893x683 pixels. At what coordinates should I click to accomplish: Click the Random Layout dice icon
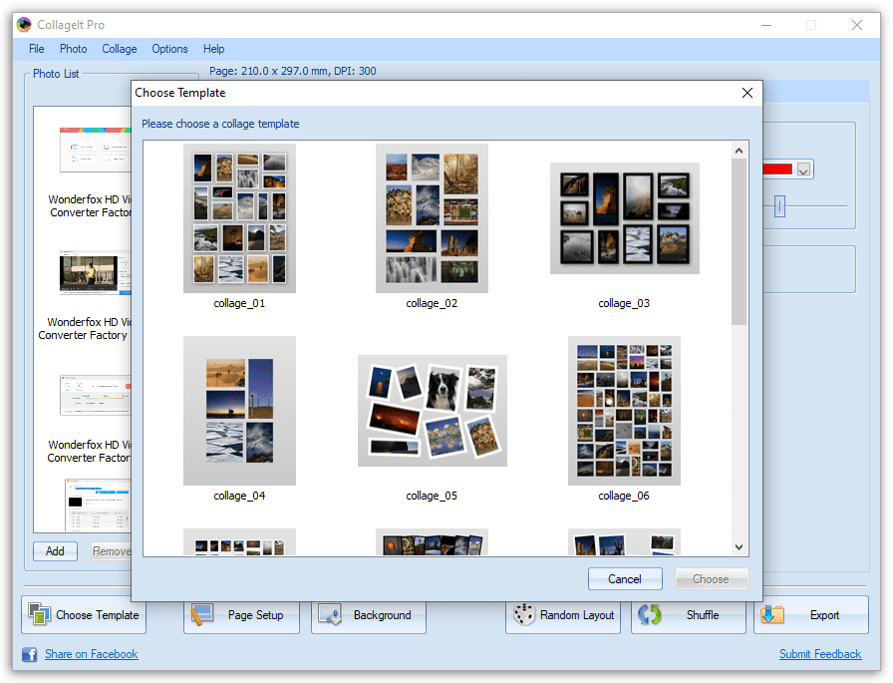tap(523, 615)
